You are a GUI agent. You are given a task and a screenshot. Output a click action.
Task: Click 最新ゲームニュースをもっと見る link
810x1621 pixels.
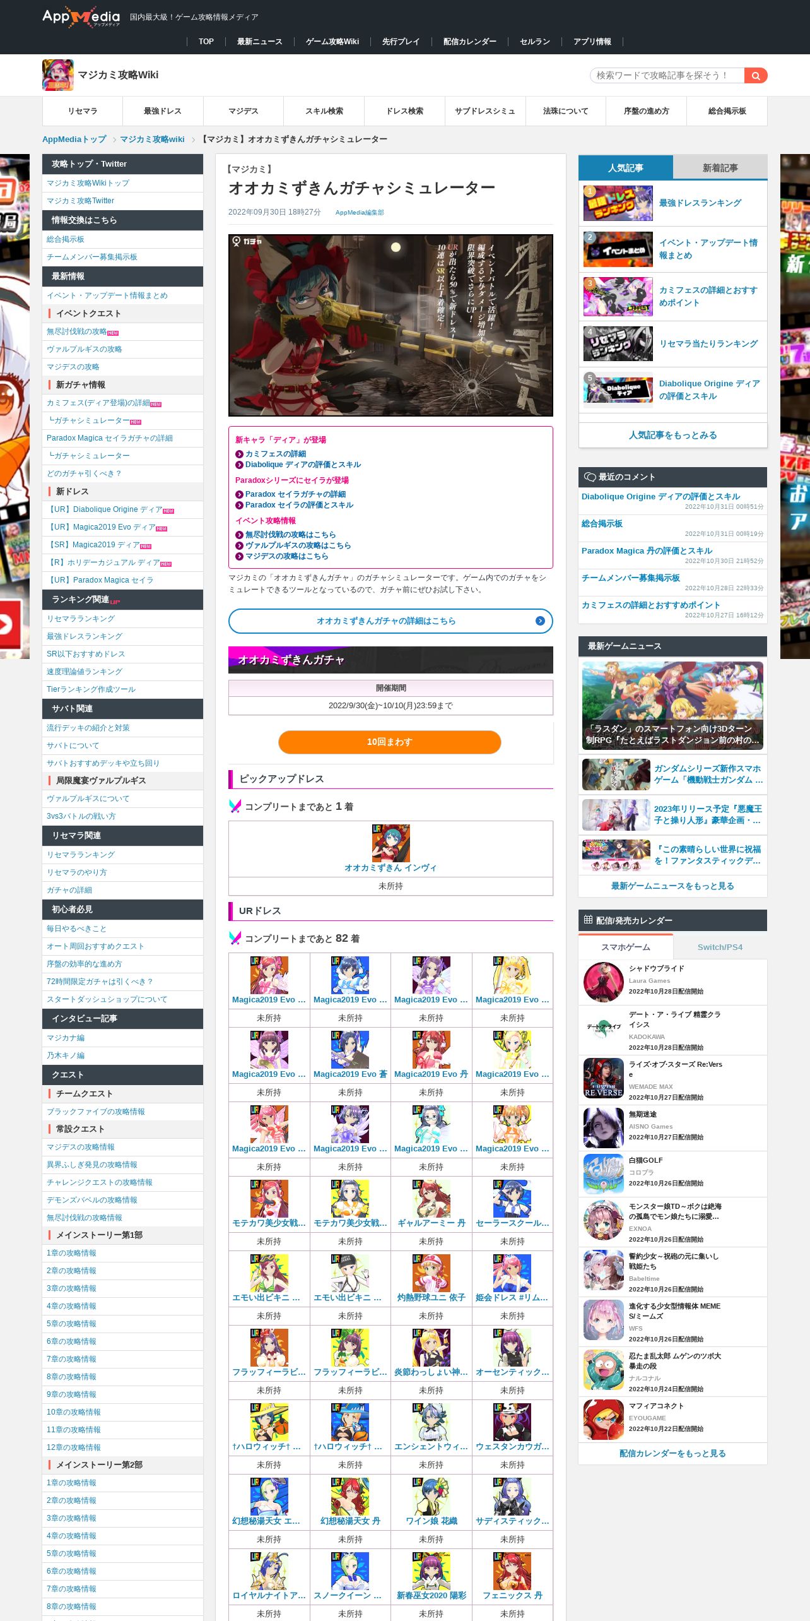(x=672, y=886)
